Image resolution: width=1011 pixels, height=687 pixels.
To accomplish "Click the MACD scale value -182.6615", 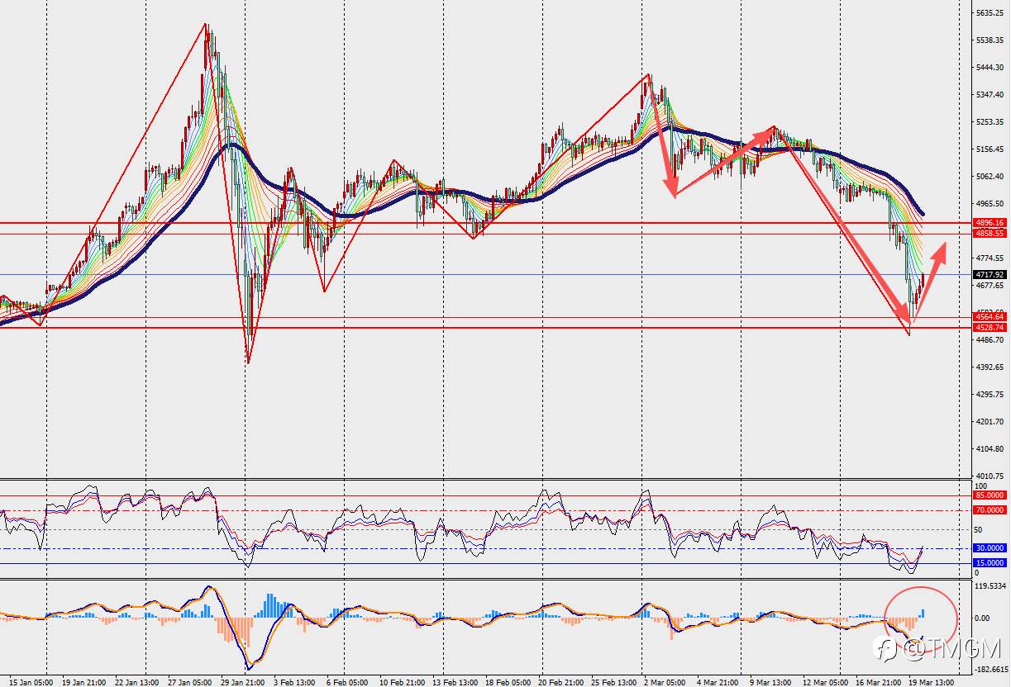I will tap(991, 670).
